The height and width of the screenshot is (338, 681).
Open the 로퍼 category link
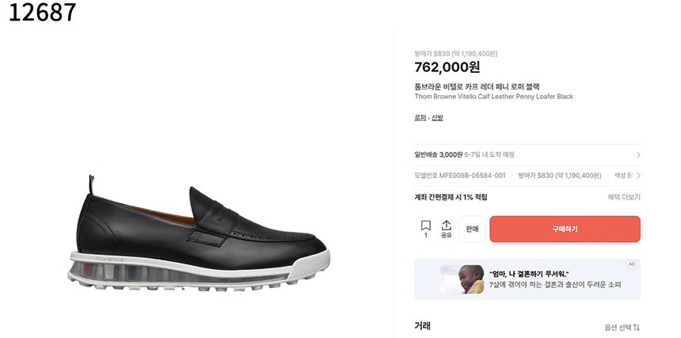click(x=420, y=118)
